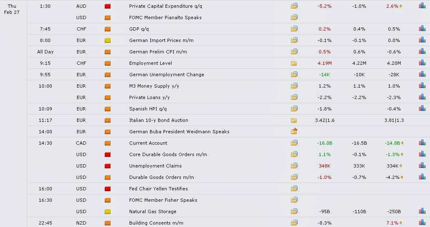
Task: Click revision arrow beside Durable Goods Orders previous
Action: (x=402, y=177)
